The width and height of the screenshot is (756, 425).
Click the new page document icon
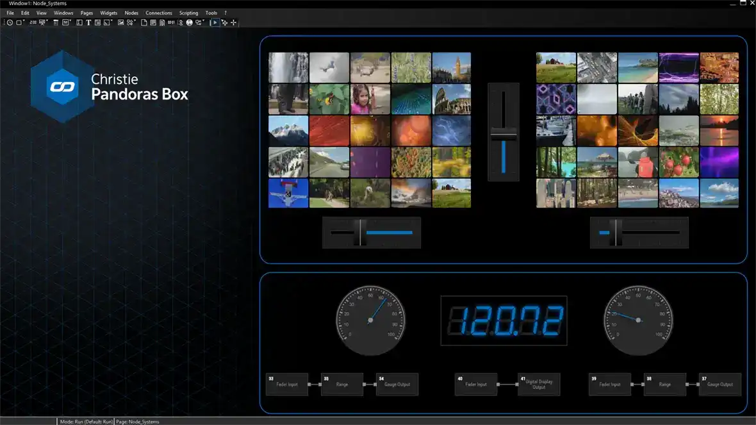pyautogui.click(x=144, y=22)
